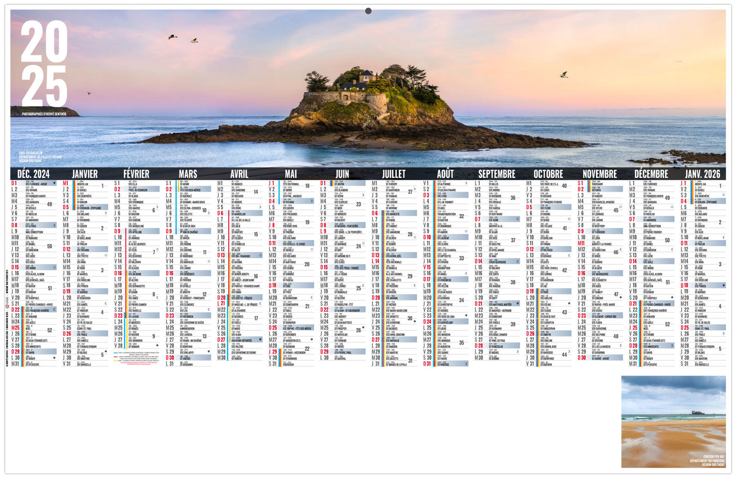This screenshot has width=738, height=478.
Task: Select 'D 30 Avent' in Novembre
Action: click(600, 358)
